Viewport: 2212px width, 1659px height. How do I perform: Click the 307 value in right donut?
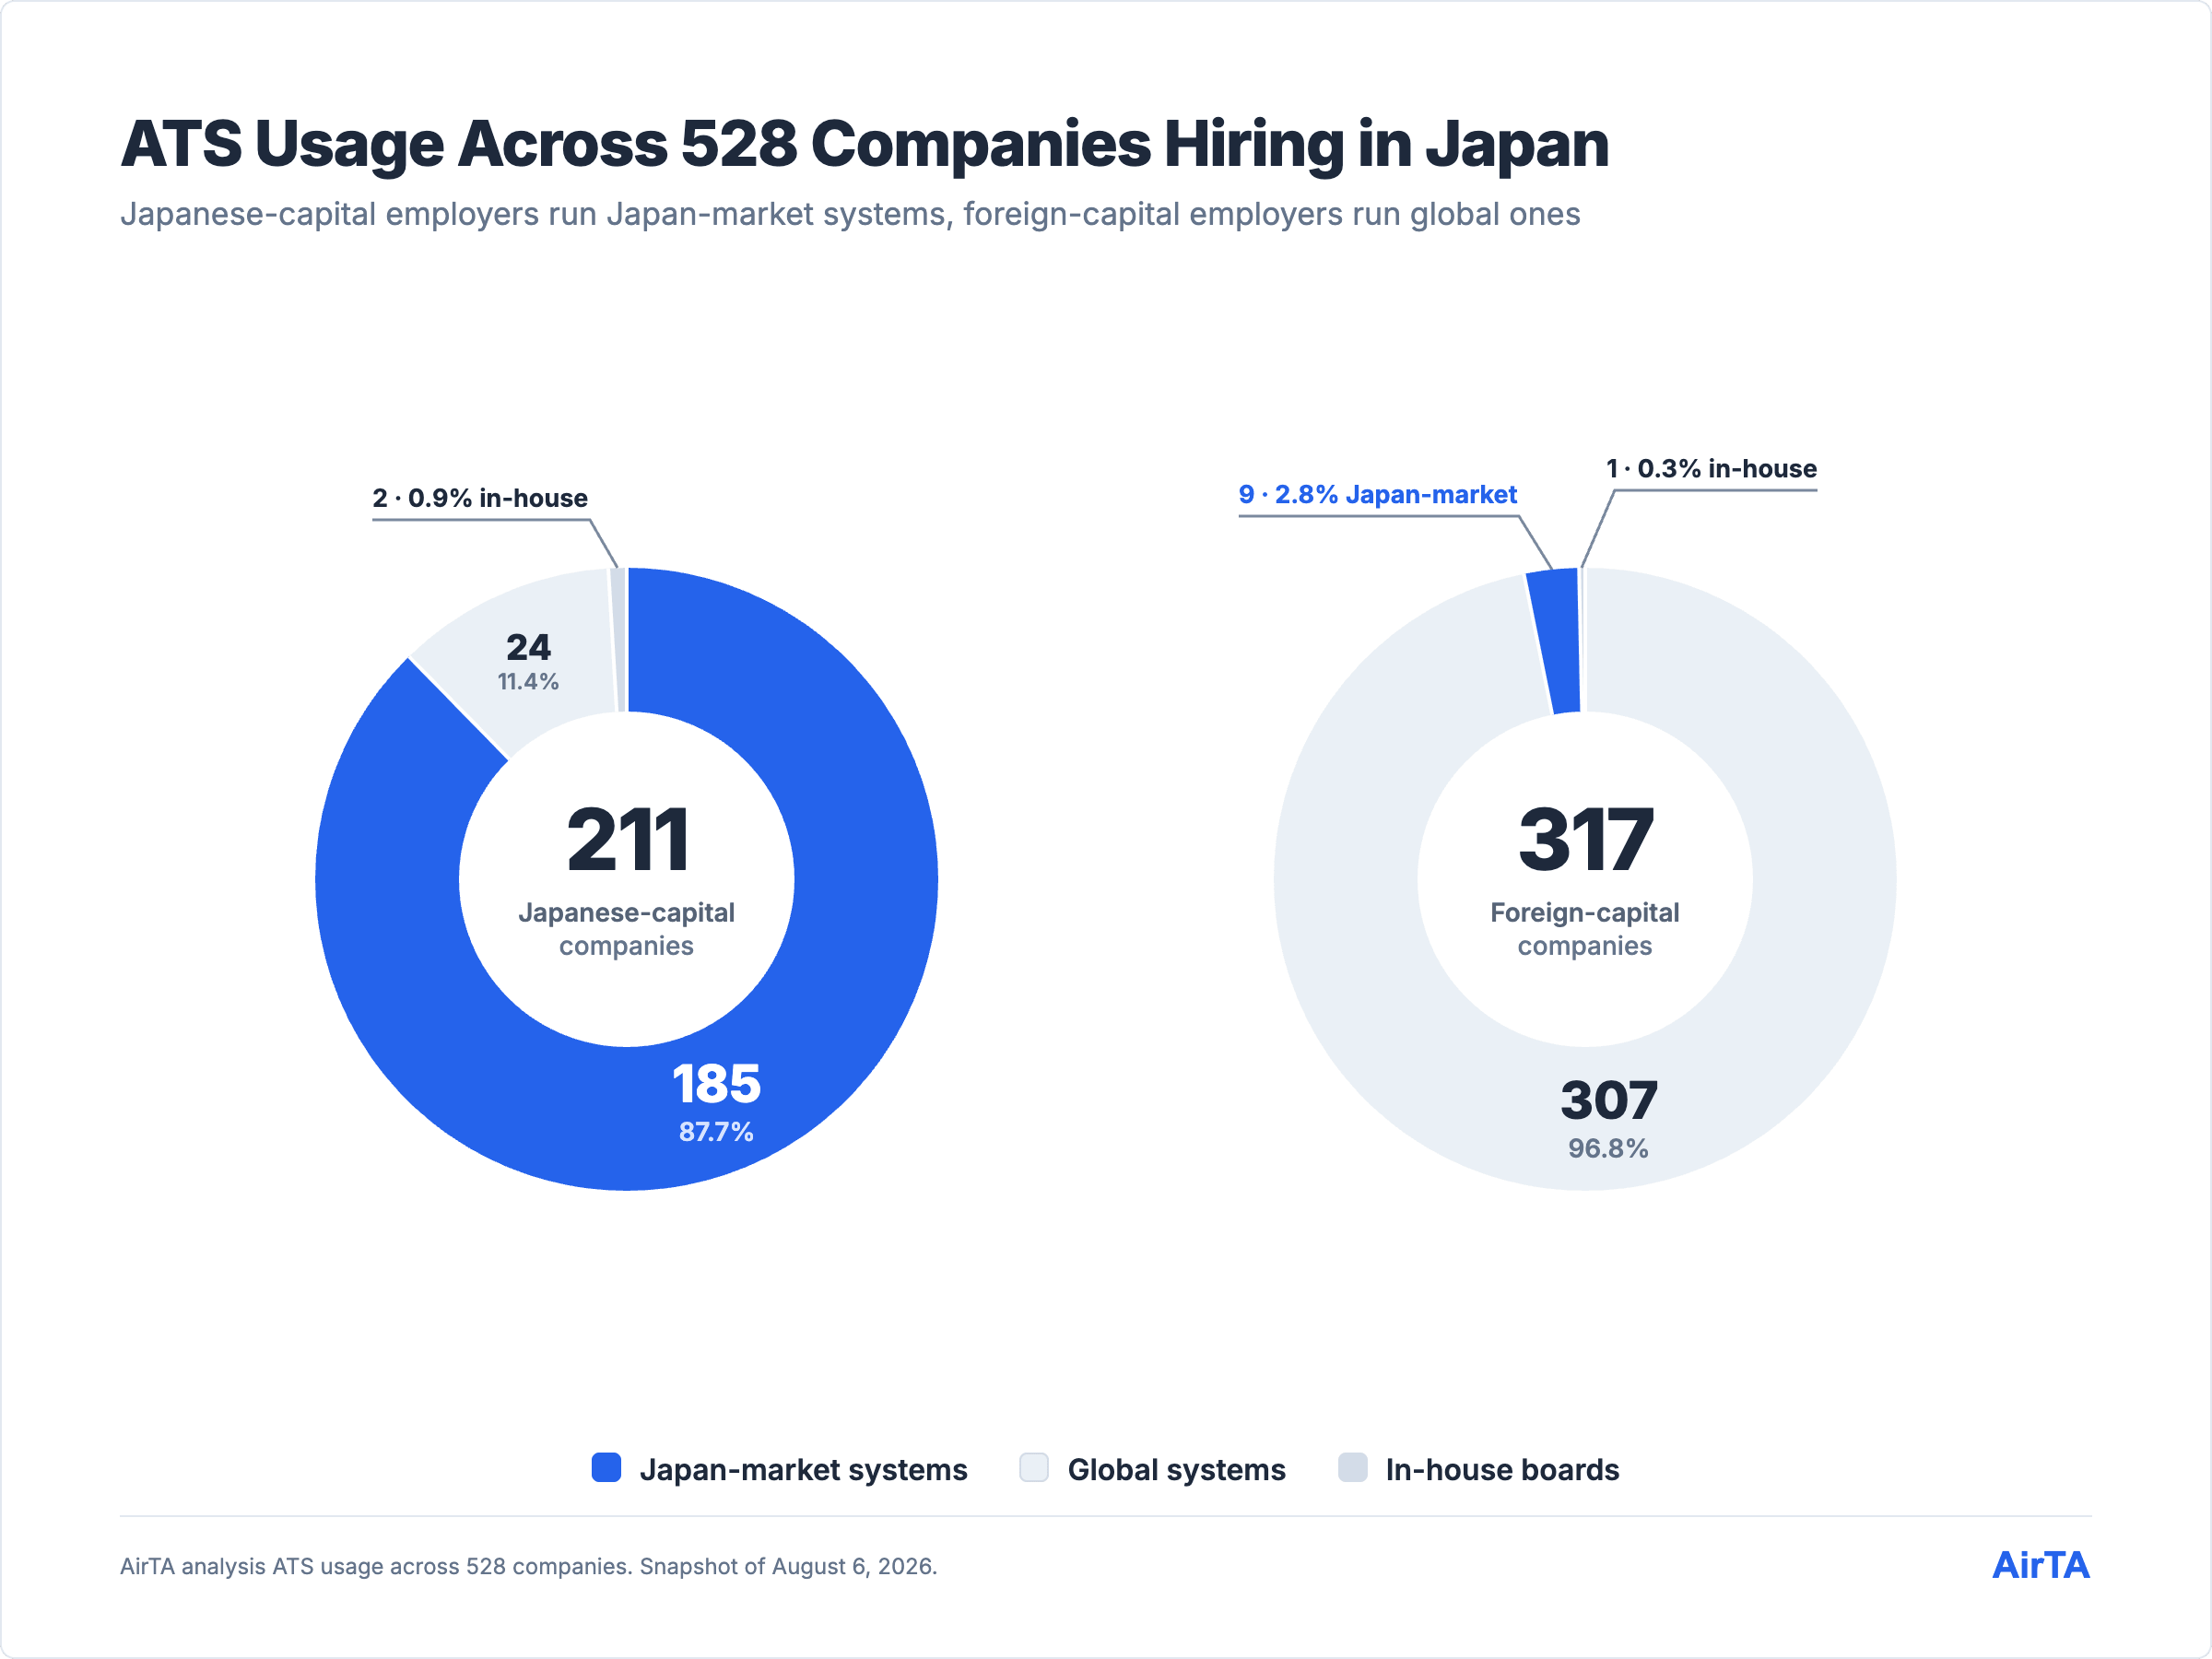pos(1609,1101)
